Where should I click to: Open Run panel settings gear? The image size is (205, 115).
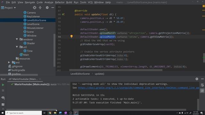[197, 79]
